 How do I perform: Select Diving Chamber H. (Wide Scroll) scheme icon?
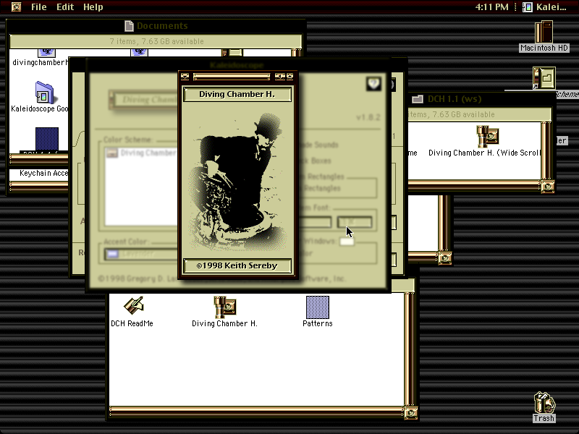[x=487, y=136]
